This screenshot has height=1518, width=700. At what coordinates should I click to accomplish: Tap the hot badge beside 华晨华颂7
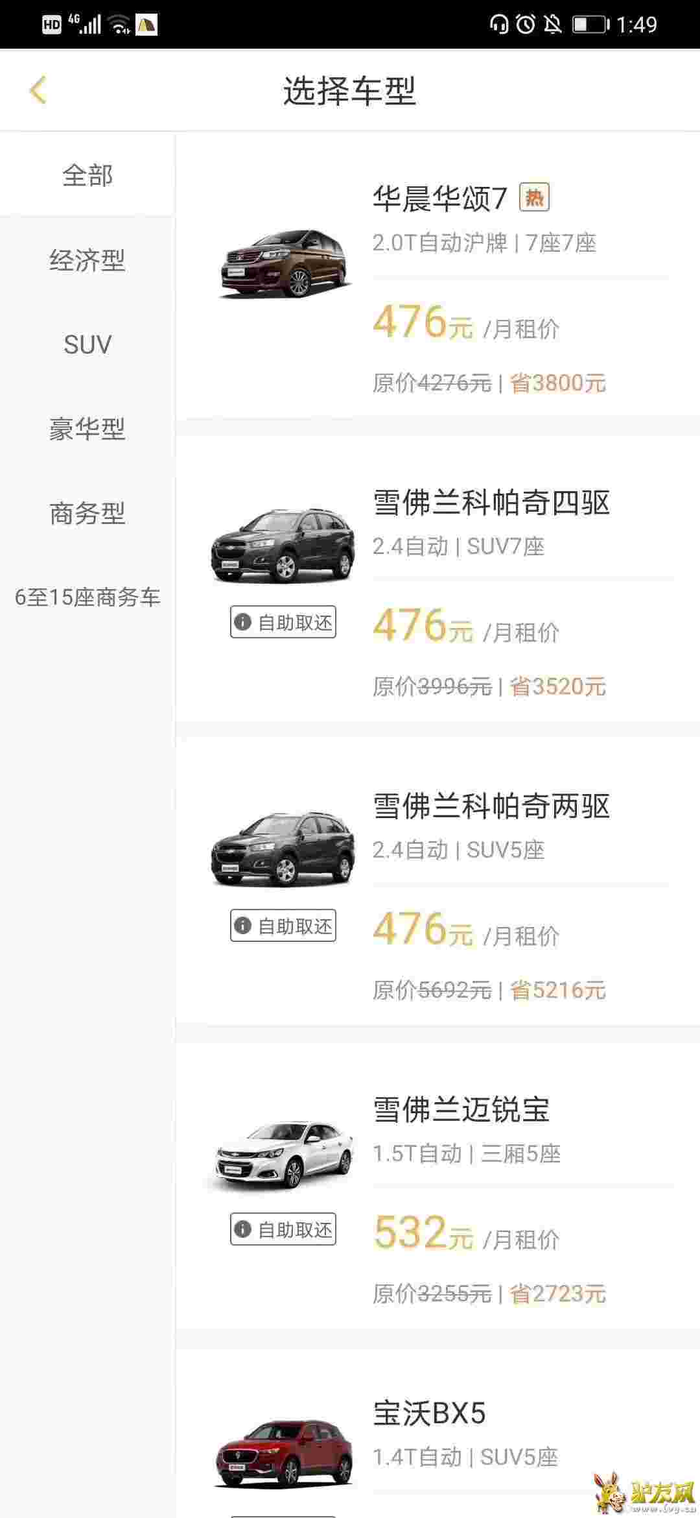[x=534, y=197]
